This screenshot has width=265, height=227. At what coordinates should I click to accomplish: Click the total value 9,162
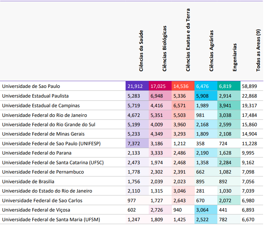click(248, 162)
